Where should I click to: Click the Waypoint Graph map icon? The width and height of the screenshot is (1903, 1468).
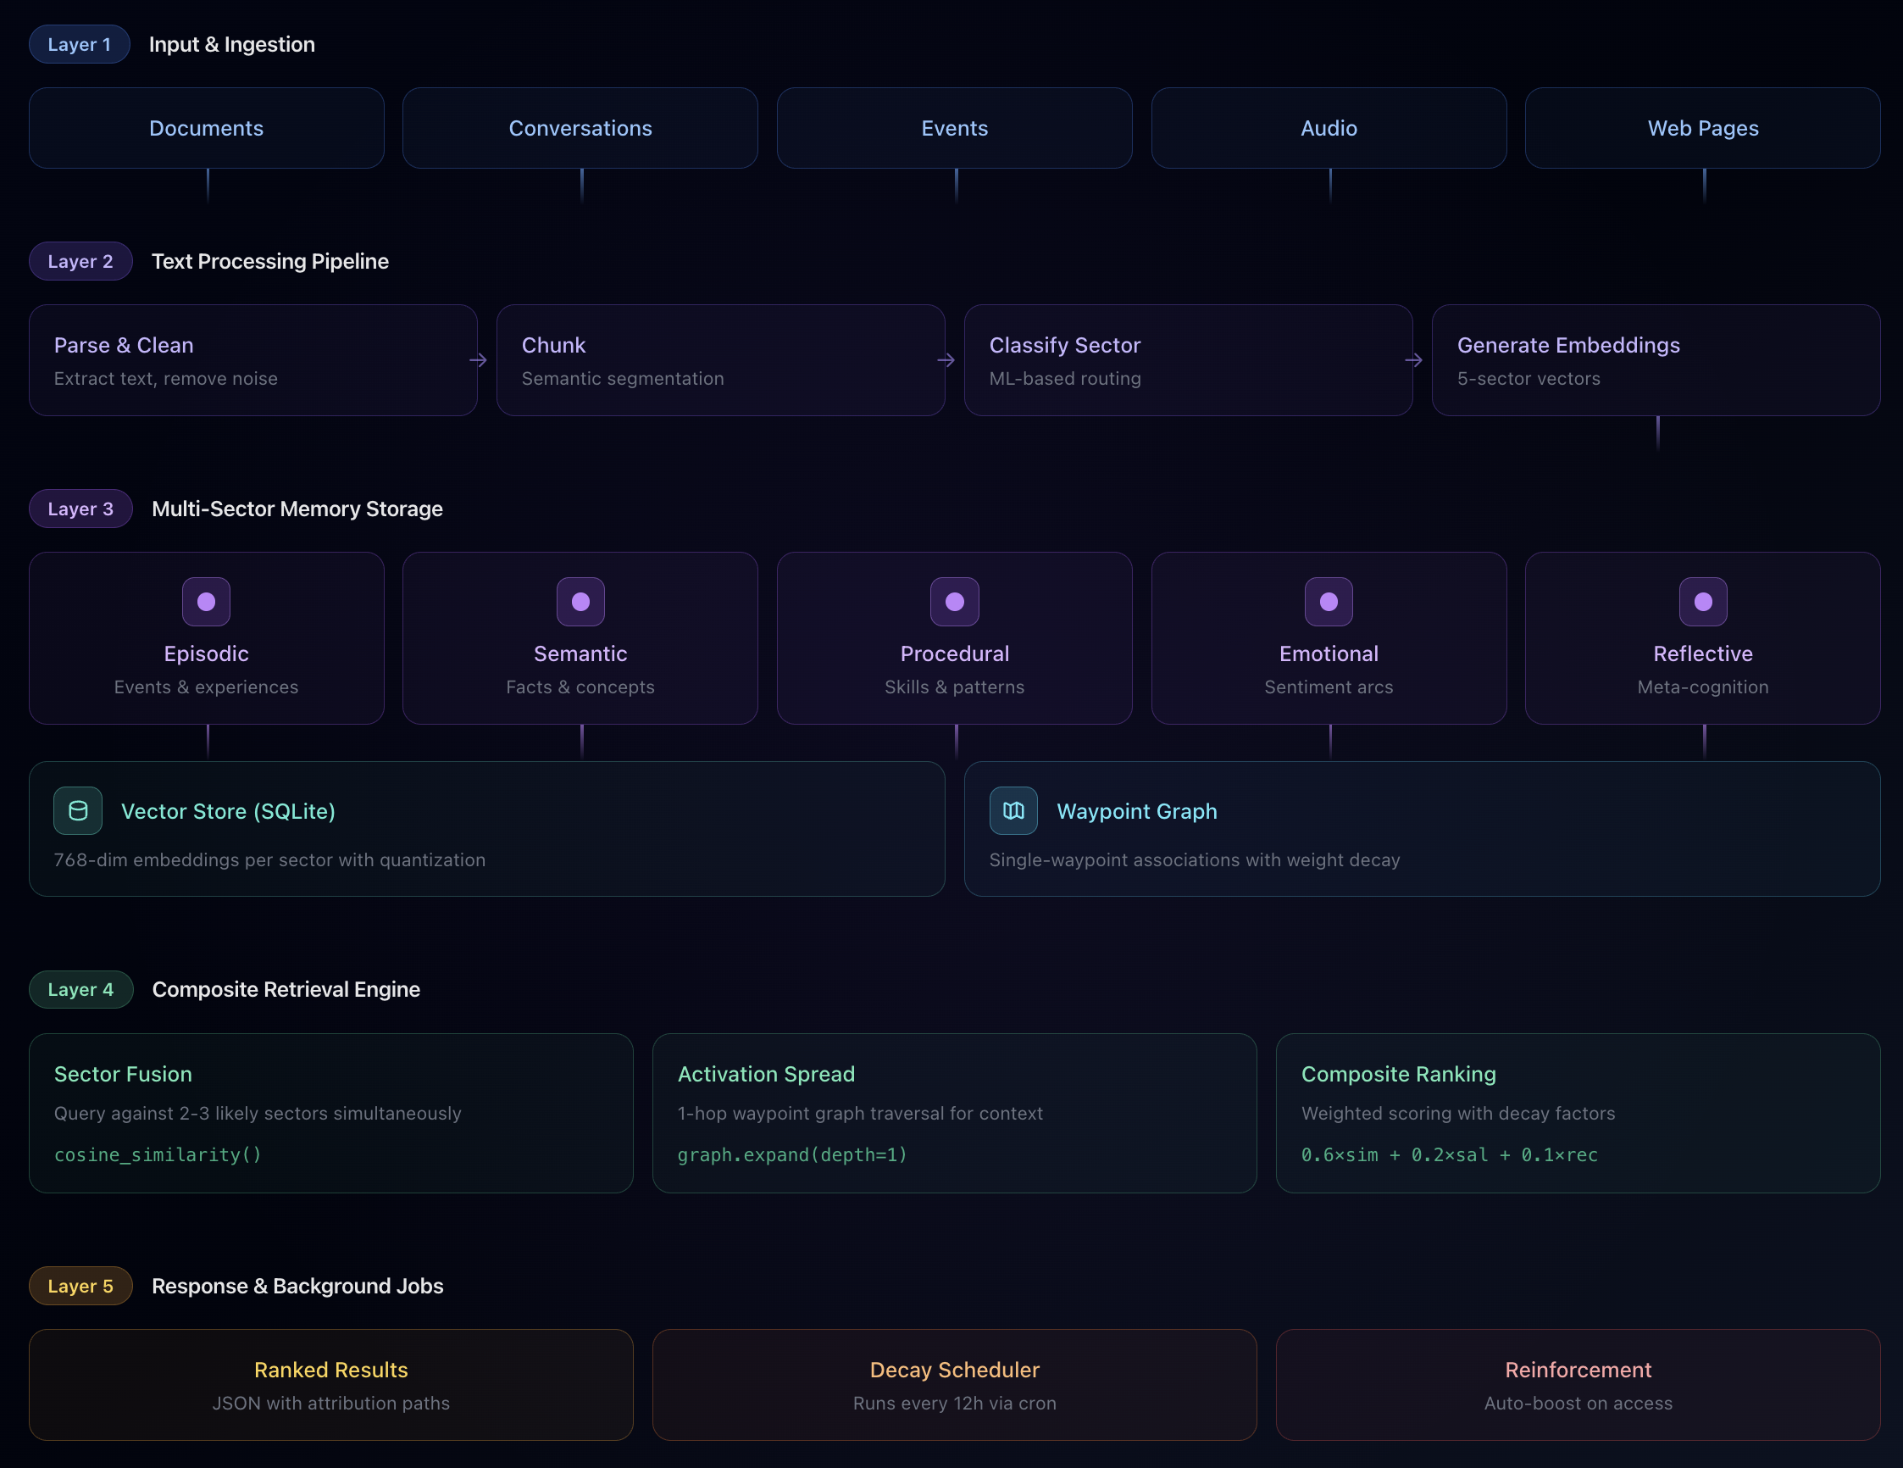tap(1013, 811)
